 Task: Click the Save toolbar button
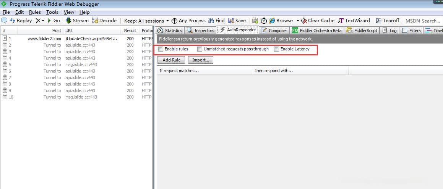[237, 20]
